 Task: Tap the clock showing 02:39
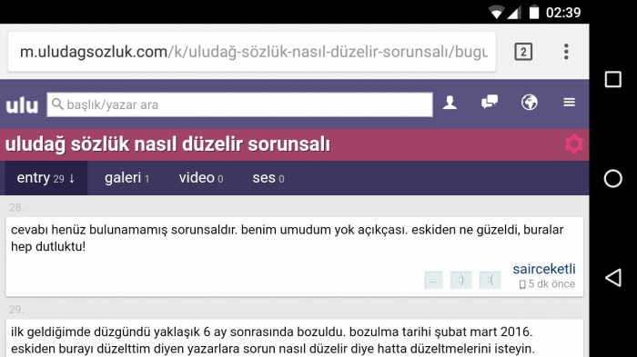pos(563,13)
